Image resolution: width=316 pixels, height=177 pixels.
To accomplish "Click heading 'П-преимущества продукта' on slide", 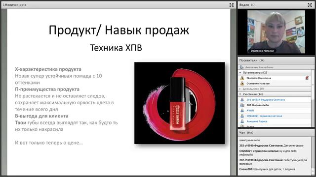I will pyautogui.click(x=47, y=89).
